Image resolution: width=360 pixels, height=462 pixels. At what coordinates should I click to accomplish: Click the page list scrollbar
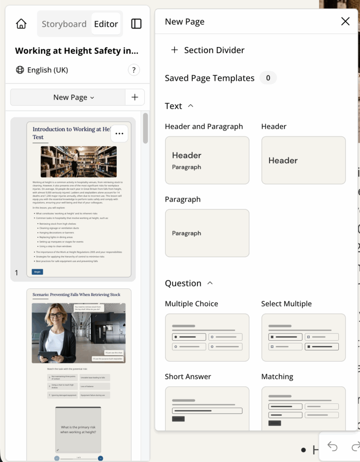click(145, 129)
